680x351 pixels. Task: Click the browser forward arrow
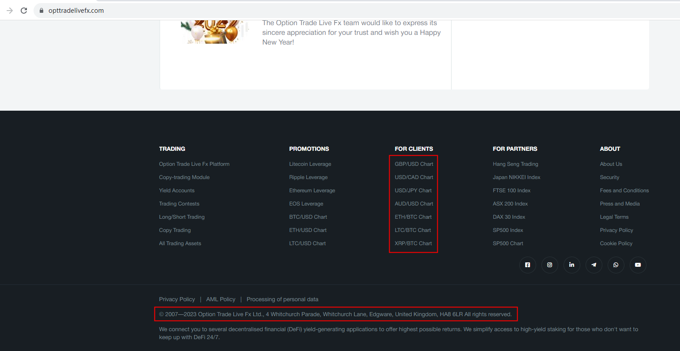pyautogui.click(x=10, y=11)
